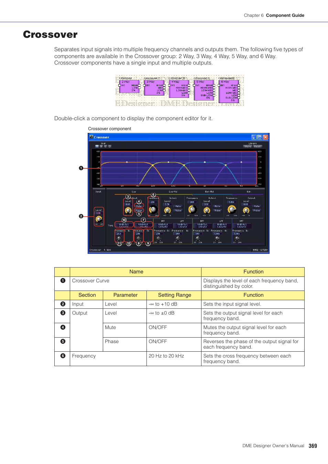
Task: Toggle Phase for the High-Mid band
Action: pyautogui.click(x=217, y=211)
